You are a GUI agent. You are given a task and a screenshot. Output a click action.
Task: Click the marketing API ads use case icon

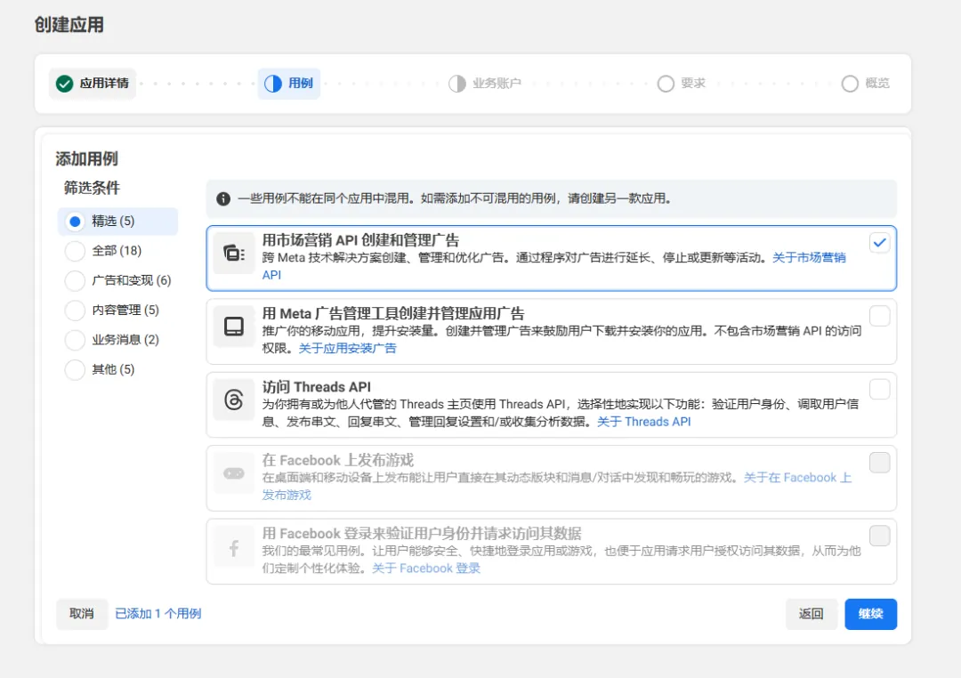233,253
